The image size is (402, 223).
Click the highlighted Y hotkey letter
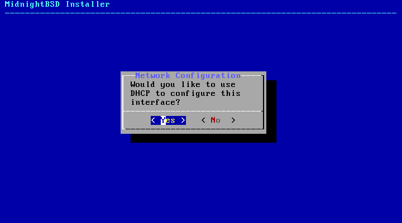click(x=163, y=120)
